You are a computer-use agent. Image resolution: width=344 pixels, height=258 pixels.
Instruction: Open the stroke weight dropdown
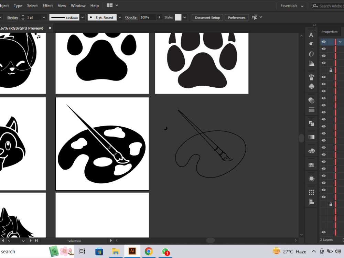pos(43,17)
